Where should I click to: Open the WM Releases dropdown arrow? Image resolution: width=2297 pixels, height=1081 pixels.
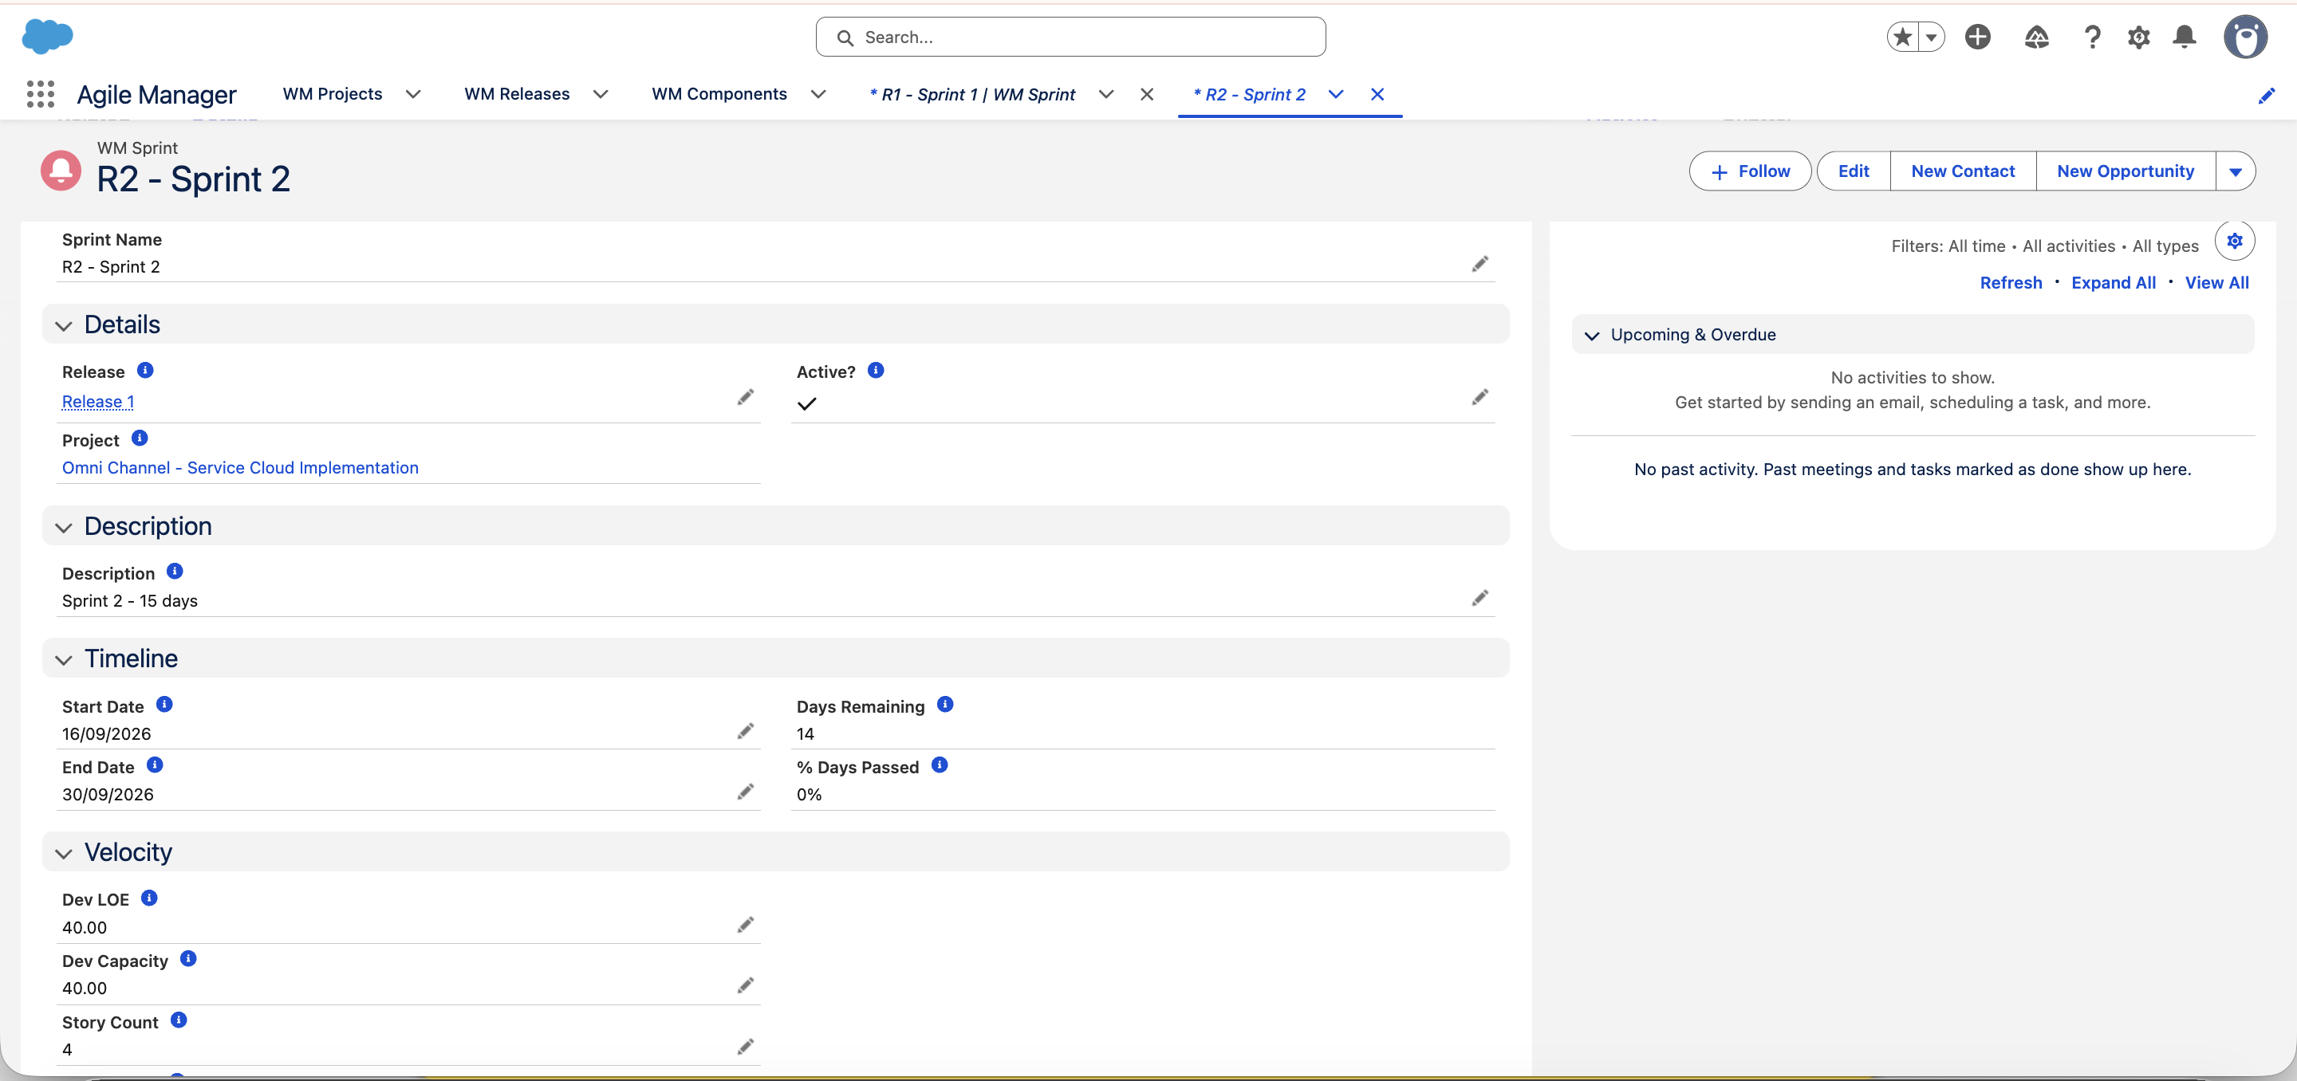tap(601, 93)
